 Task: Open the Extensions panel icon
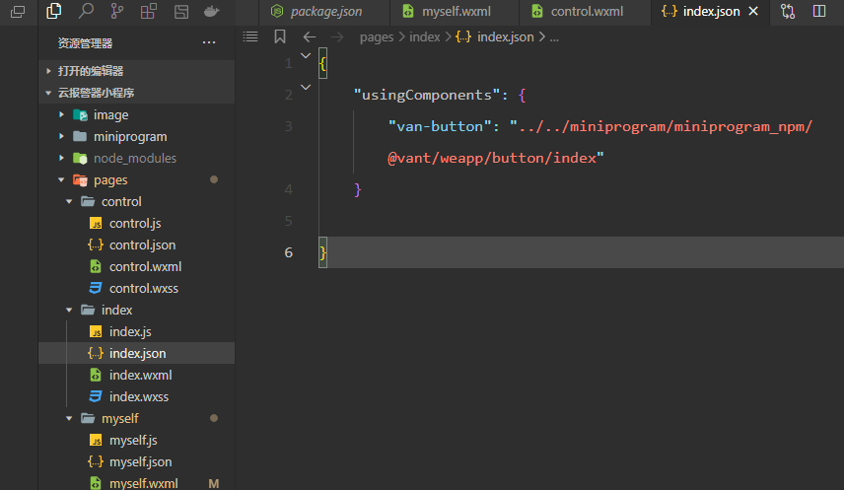[149, 12]
